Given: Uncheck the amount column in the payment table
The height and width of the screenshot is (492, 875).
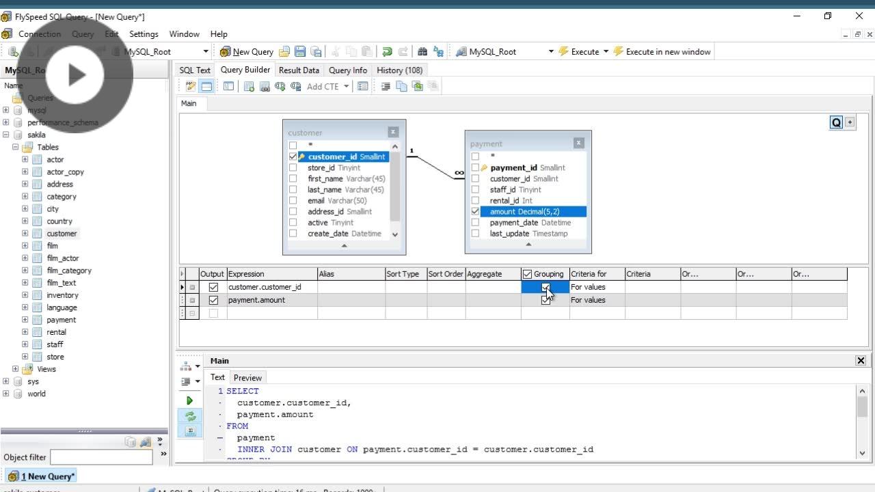Looking at the screenshot, I should click(475, 211).
